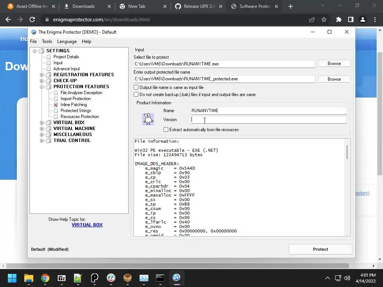Open Windows Start menu
The image size is (383, 287).
12,278
